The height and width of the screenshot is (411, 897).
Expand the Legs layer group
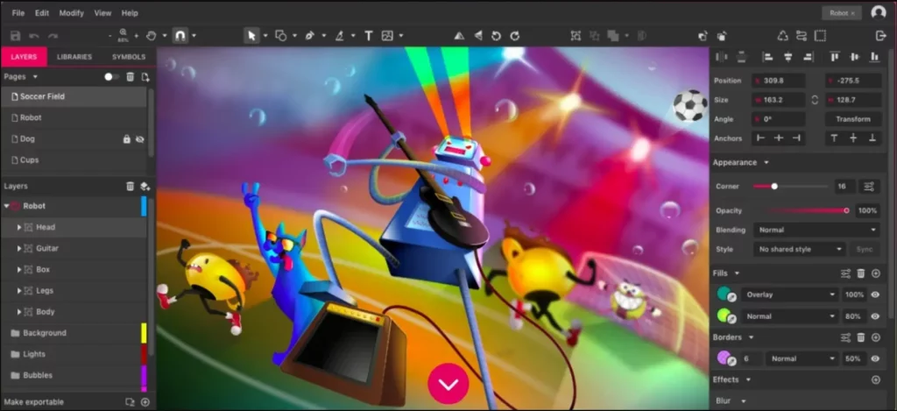click(x=19, y=291)
